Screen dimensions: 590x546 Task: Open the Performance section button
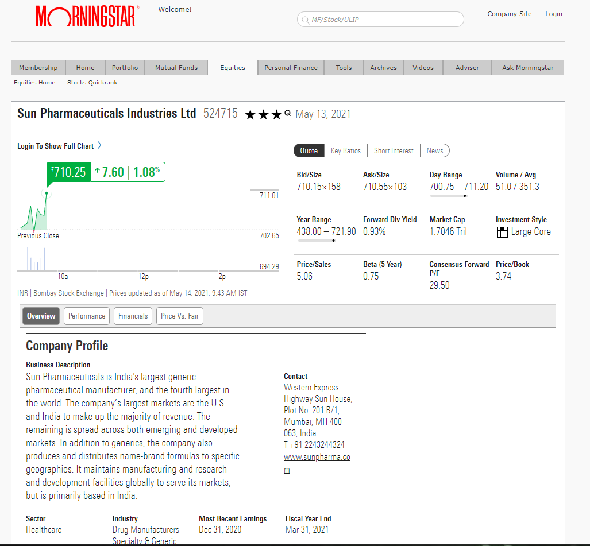point(87,316)
